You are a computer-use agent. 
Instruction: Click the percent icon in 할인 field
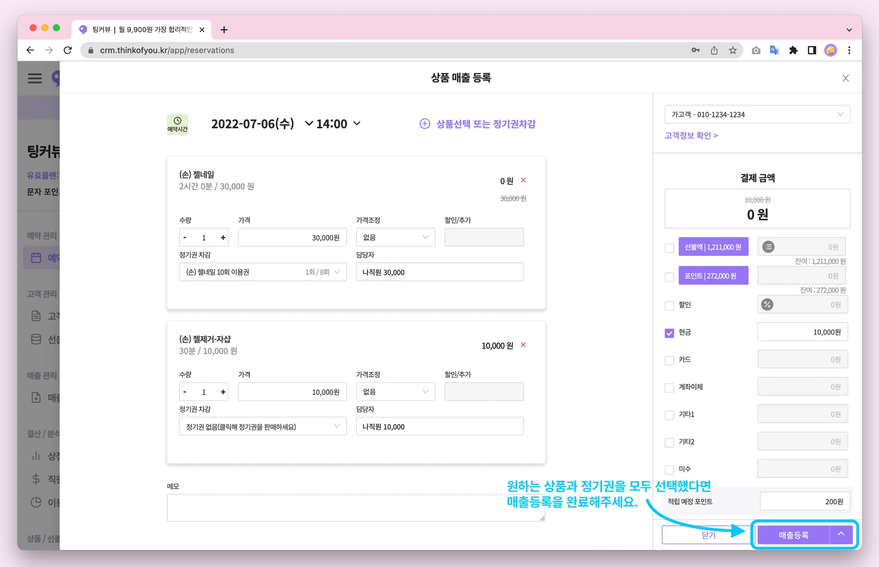(x=767, y=305)
